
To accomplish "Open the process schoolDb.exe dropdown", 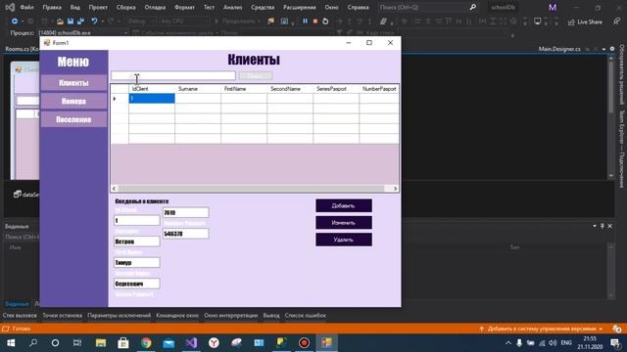I will tap(82, 33).
